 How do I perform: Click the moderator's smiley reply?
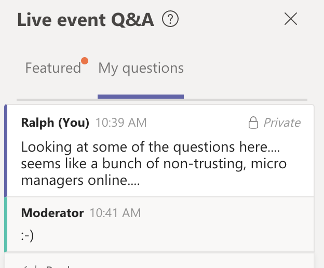pyautogui.click(x=28, y=236)
